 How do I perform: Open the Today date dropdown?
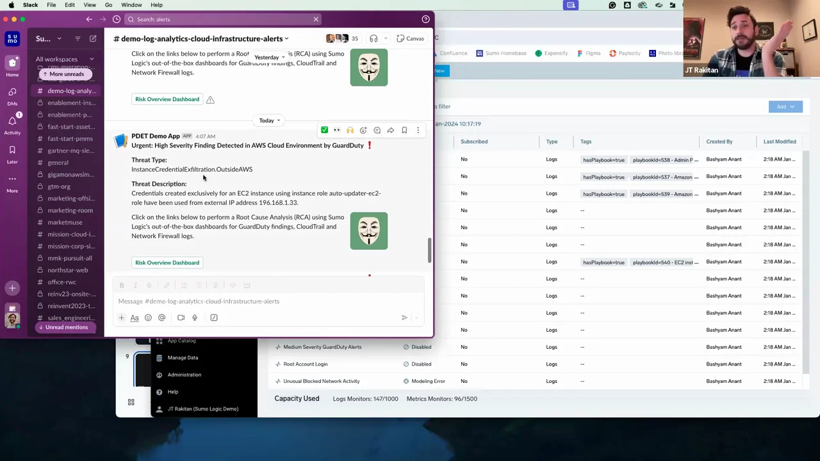(270, 120)
